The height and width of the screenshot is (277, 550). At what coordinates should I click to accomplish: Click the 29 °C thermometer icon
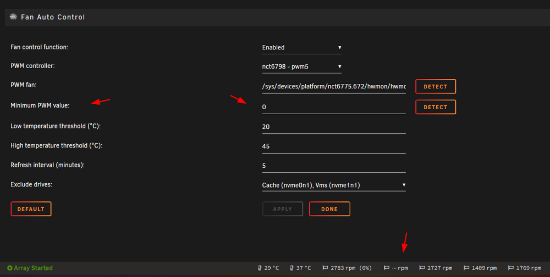(x=260, y=268)
